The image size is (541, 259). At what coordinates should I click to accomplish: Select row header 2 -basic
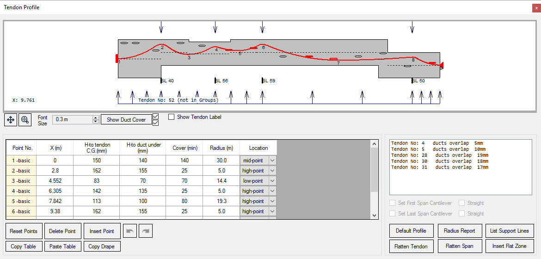click(21, 171)
